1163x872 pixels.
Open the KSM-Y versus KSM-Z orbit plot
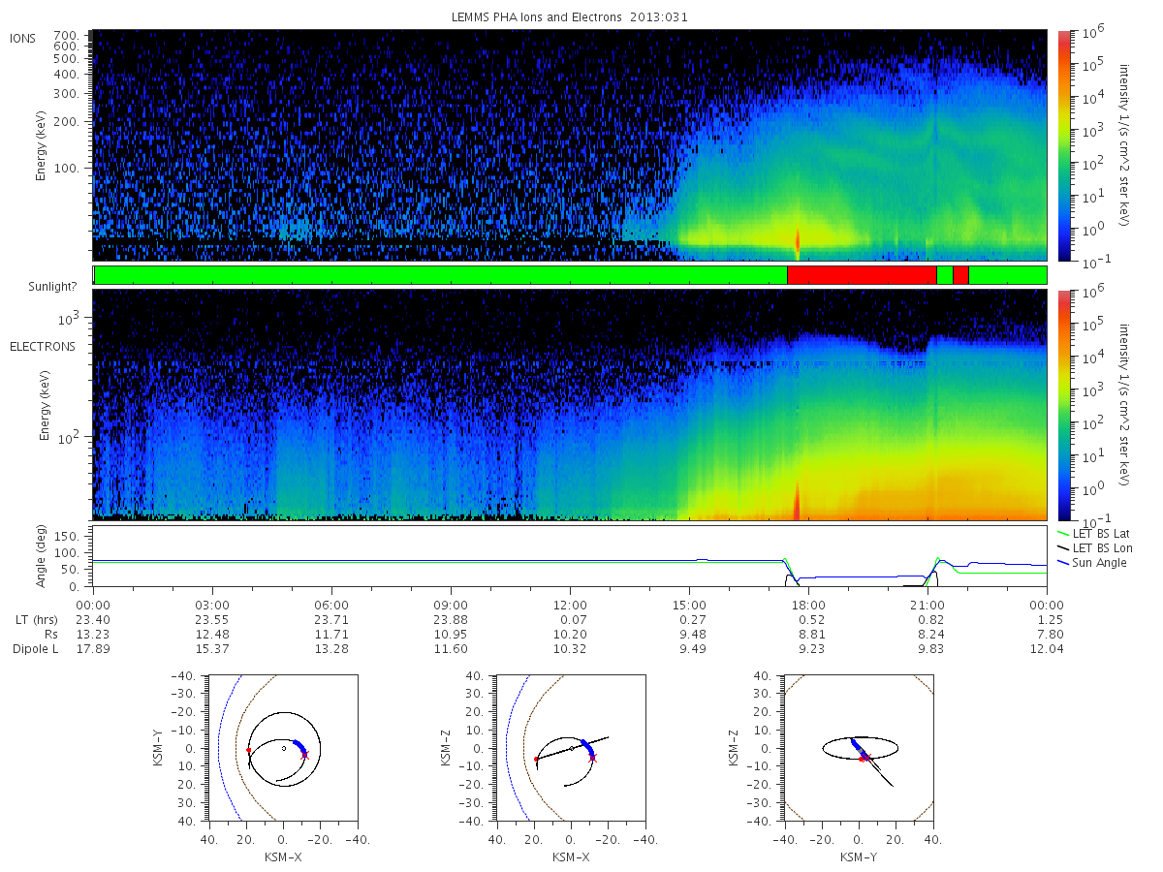click(859, 747)
